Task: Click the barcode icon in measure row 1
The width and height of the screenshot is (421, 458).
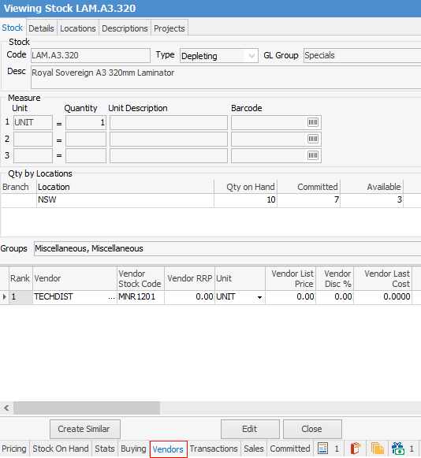Action: (313, 122)
